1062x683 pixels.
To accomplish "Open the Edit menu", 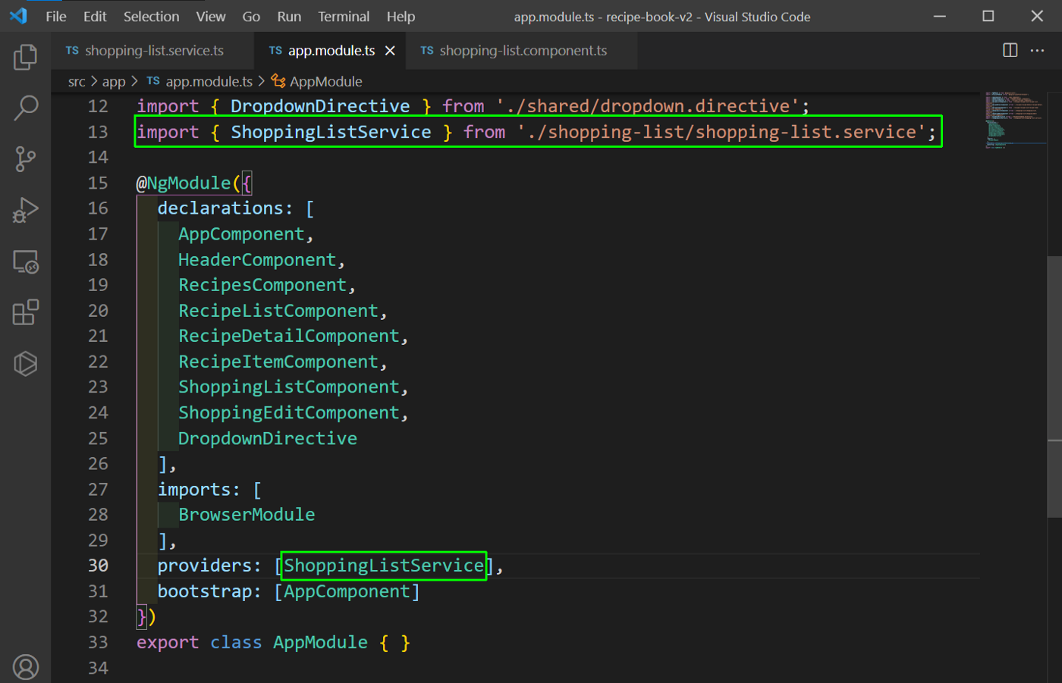I will click(95, 16).
